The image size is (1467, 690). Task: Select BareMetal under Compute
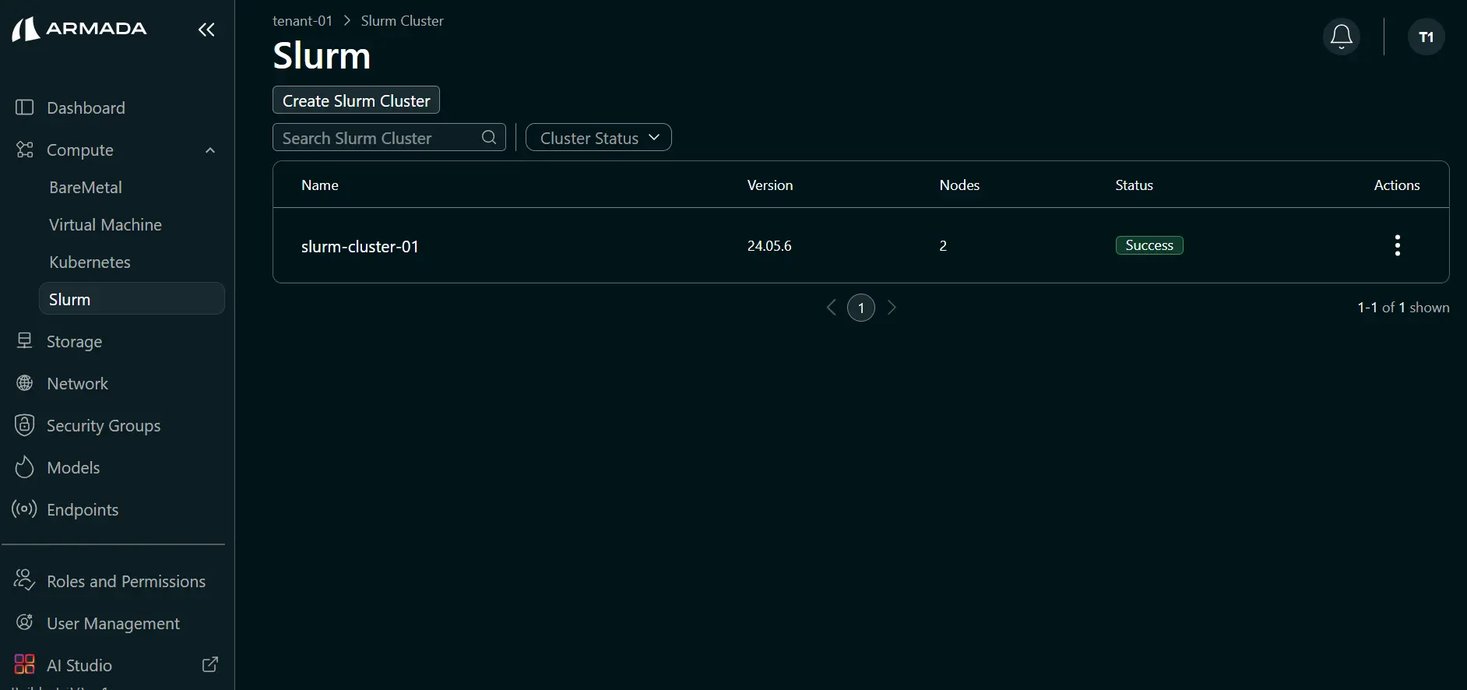86,187
